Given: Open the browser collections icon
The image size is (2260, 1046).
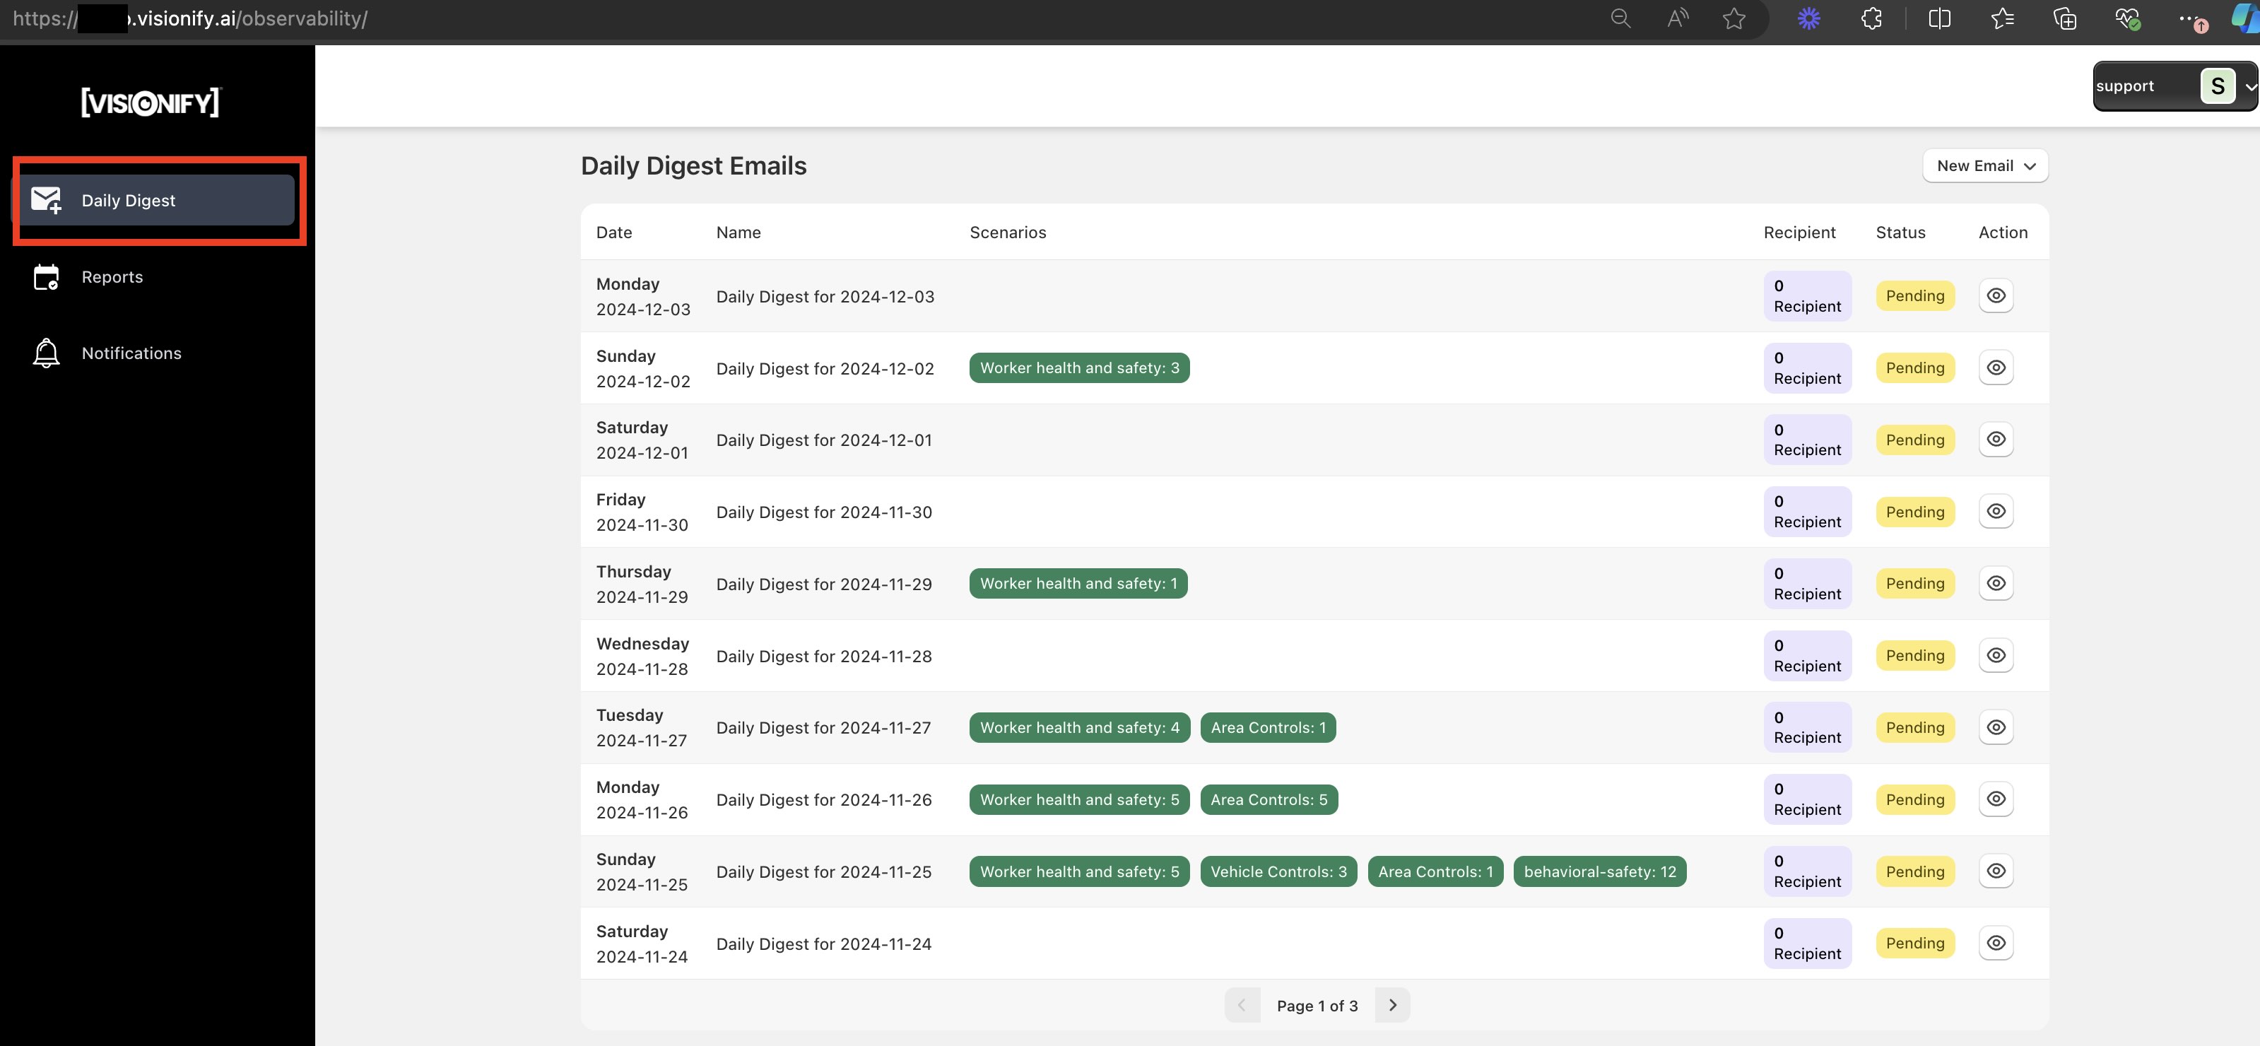Looking at the screenshot, I should pyautogui.click(x=2065, y=18).
